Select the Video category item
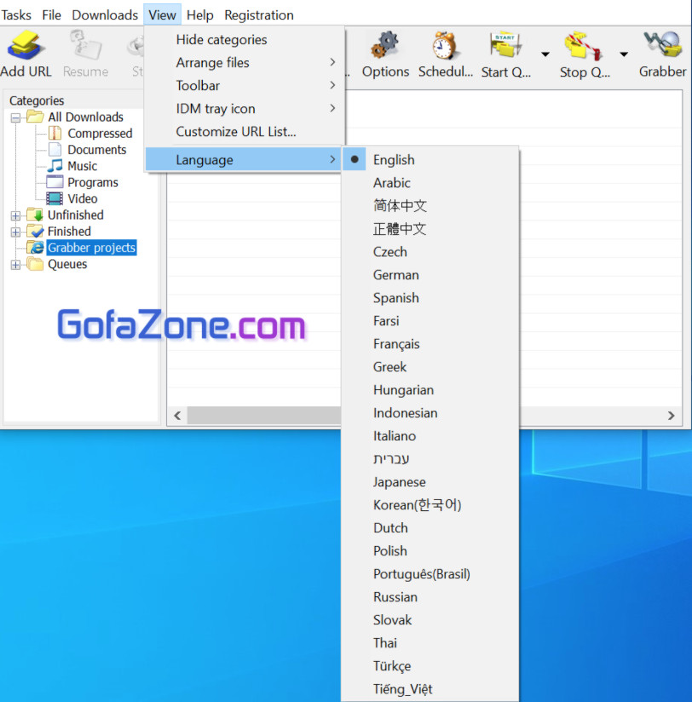The width and height of the screenshot is (692, 702). [82, 199]
